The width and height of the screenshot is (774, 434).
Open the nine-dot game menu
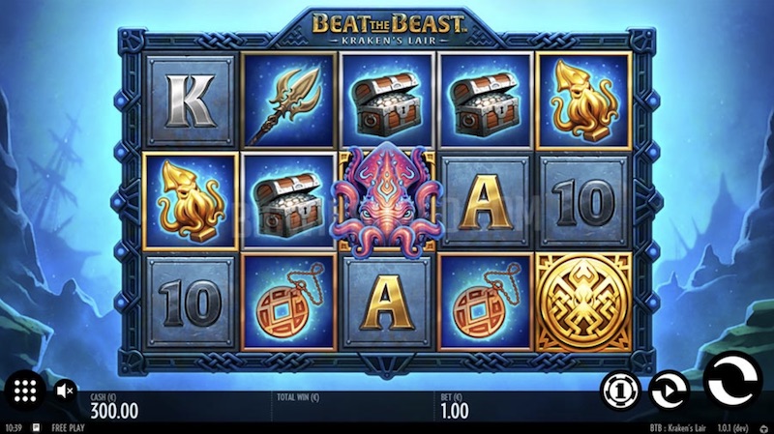[x=25, y=391]
